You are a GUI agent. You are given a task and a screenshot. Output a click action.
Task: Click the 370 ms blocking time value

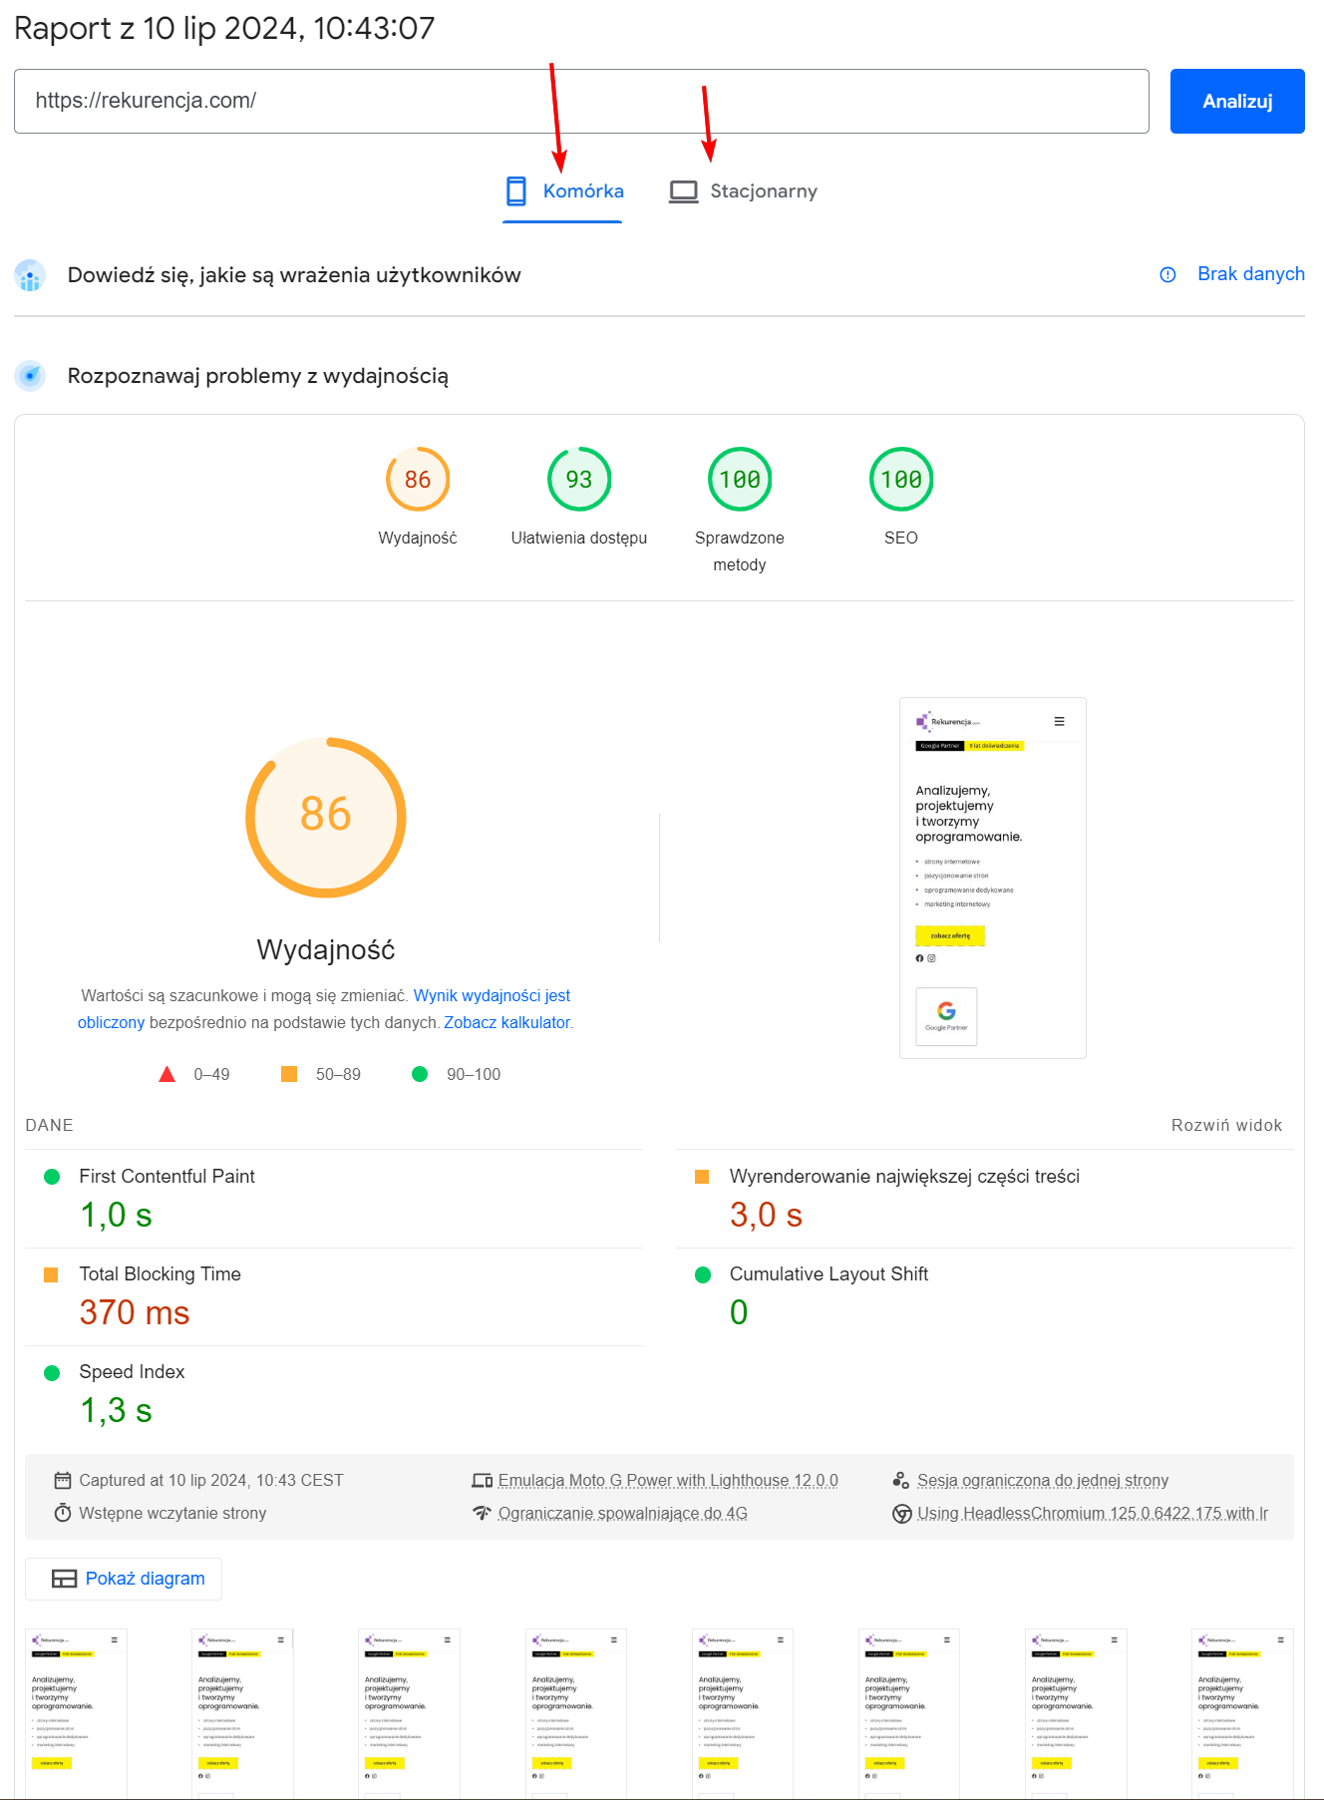coord(135,1313)
